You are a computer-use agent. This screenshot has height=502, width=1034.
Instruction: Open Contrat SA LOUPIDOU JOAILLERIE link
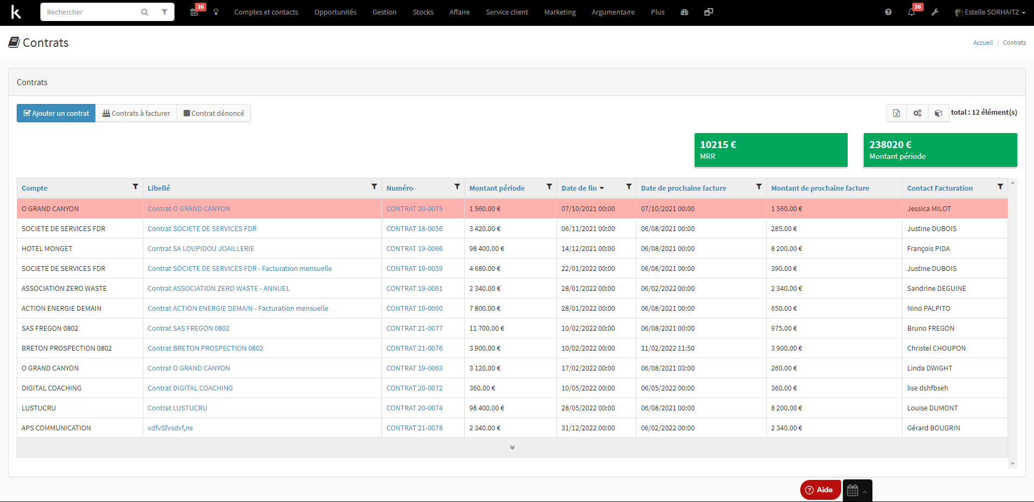tap(201, 248)
